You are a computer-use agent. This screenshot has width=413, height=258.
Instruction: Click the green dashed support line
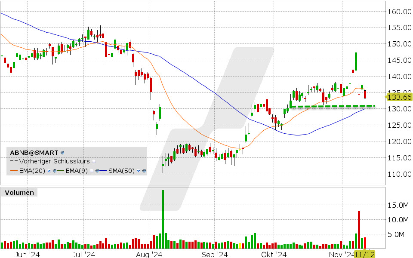333,106
